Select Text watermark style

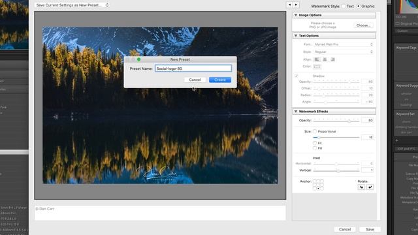[x=344, y=6]
